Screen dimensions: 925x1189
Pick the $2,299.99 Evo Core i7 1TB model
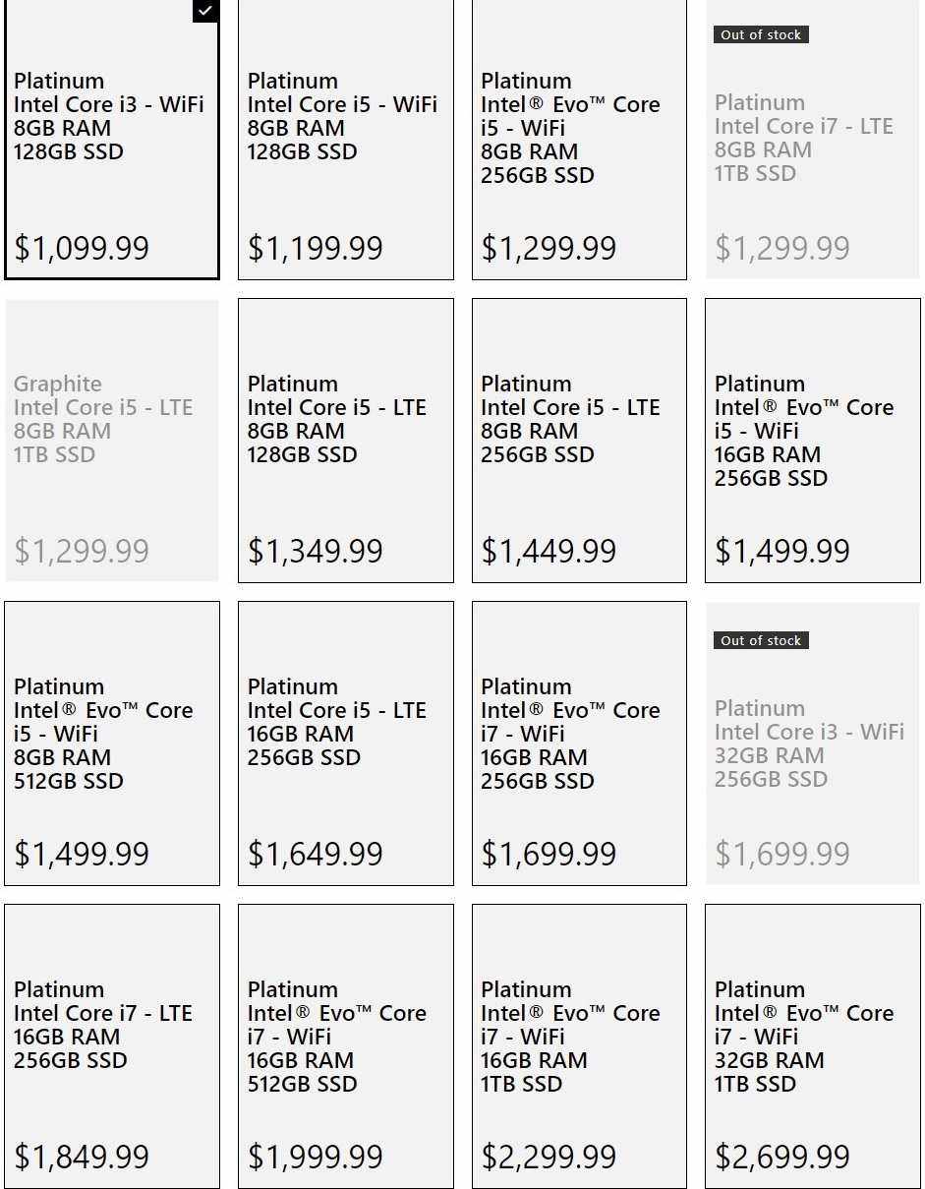coord(579,1046)
